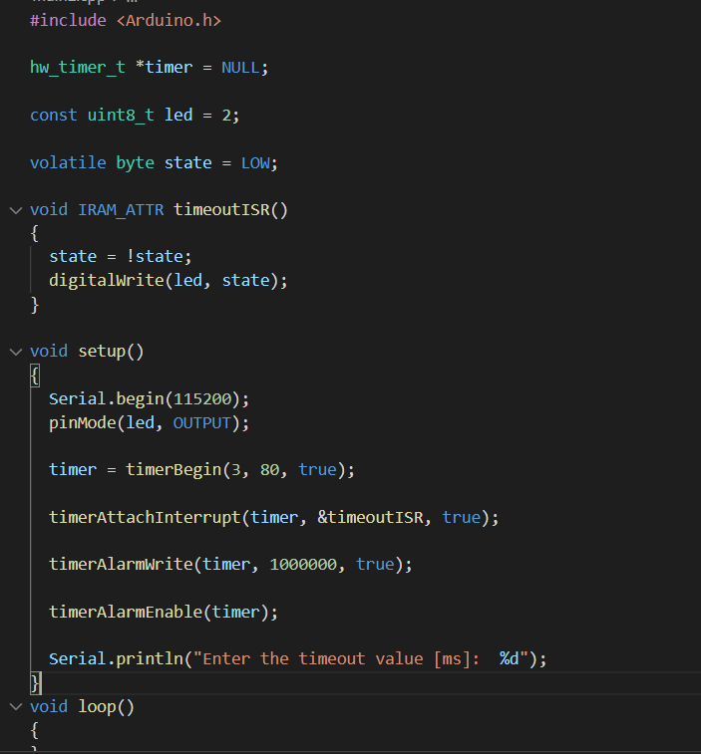Click the 80 prescaler value in timerBegin
Viewport: 701px width, 754px height.
(x=269, y=469)
